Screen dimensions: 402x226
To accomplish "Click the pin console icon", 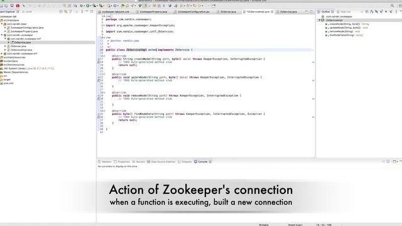I will pos(383,161).
